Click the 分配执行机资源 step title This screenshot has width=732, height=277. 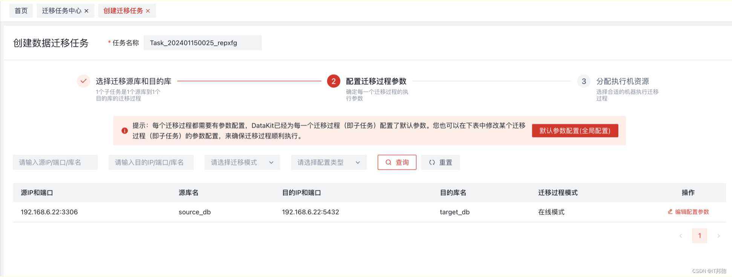623,81
